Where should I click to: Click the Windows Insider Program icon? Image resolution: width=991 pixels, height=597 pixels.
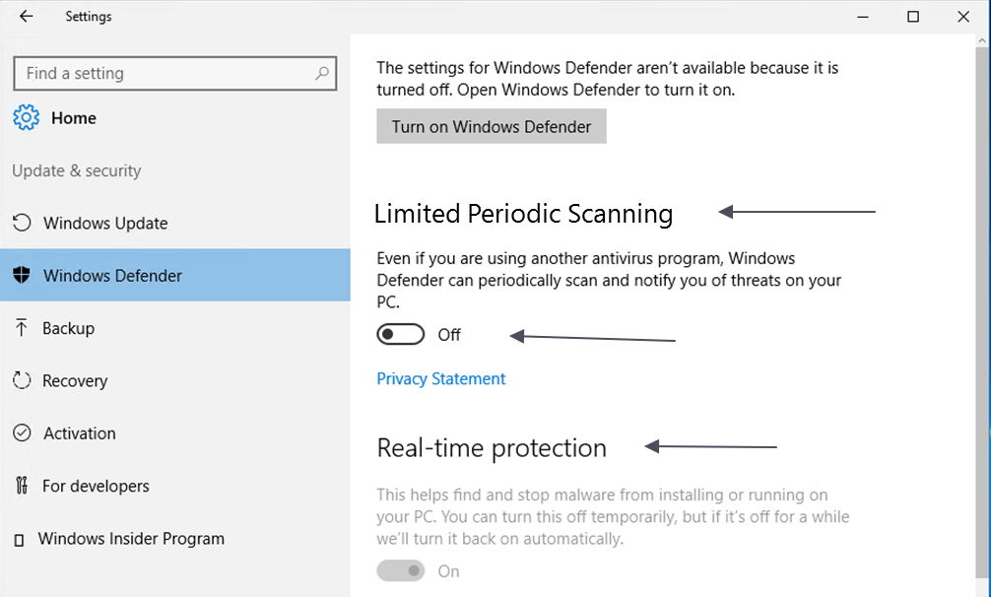coord(19,540)
